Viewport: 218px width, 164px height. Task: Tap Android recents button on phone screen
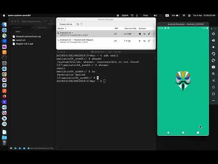198,133
